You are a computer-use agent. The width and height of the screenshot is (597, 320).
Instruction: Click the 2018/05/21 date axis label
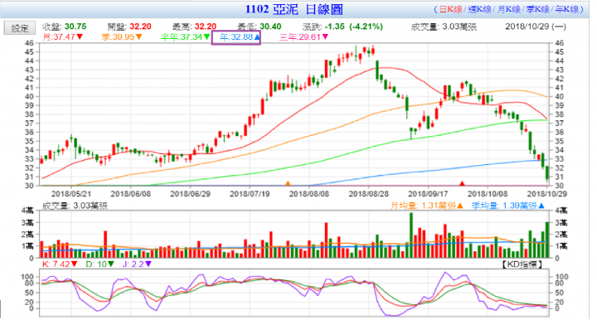(71, 194)
